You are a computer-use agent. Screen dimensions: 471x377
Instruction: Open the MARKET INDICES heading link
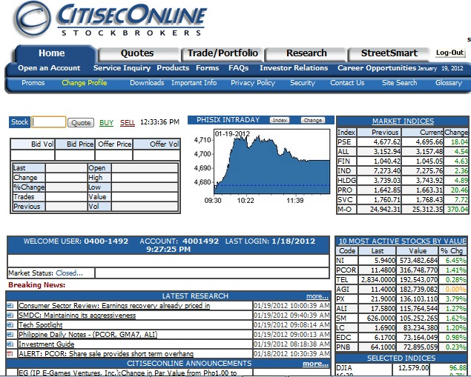(403, 121)
